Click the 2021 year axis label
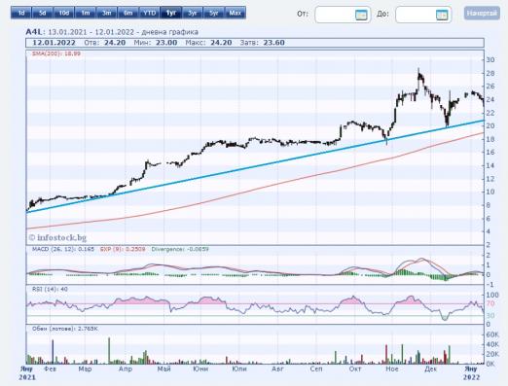508x386 pixels. 27,377
